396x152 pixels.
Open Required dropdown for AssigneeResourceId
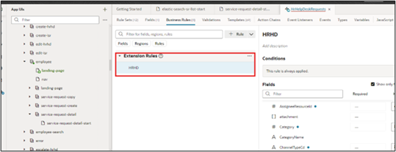pos(368,107)
